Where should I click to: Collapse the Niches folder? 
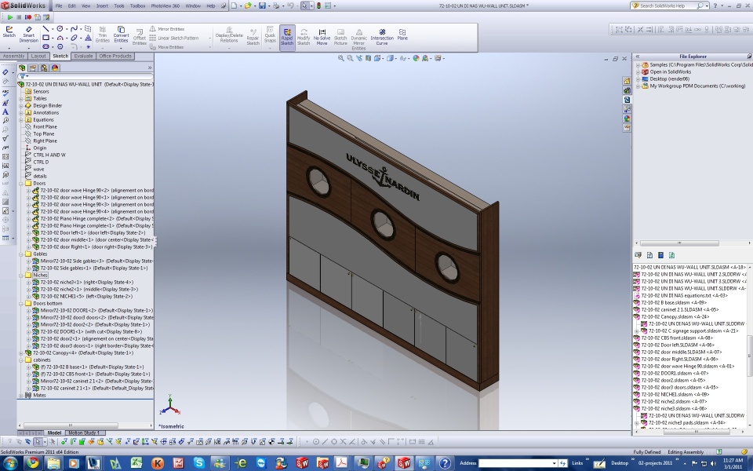coord(21,276)
